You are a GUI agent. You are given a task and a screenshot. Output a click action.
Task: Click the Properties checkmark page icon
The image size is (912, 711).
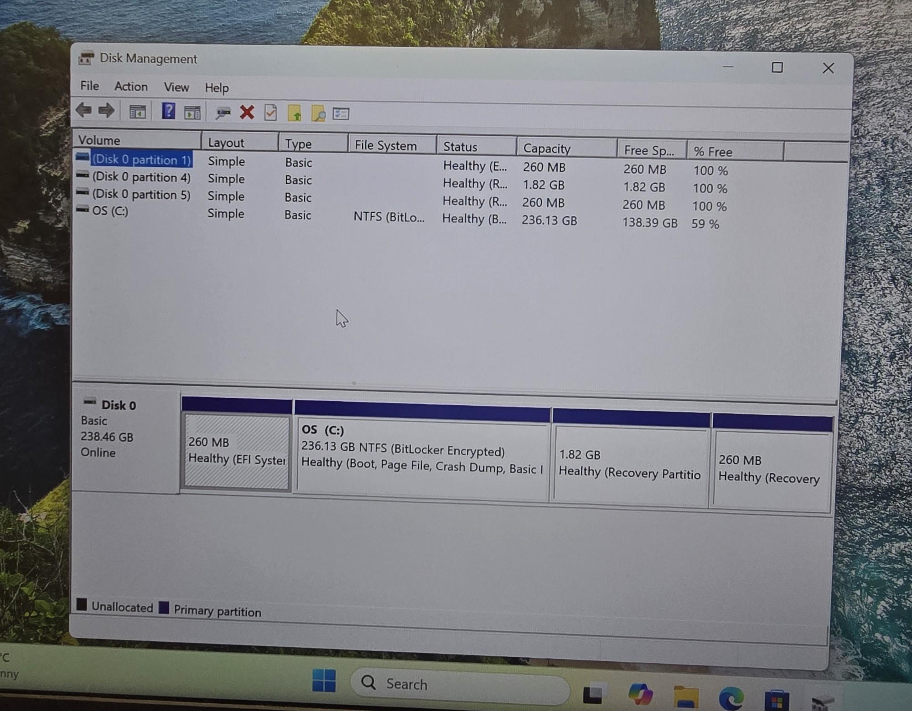coord(270,113)
